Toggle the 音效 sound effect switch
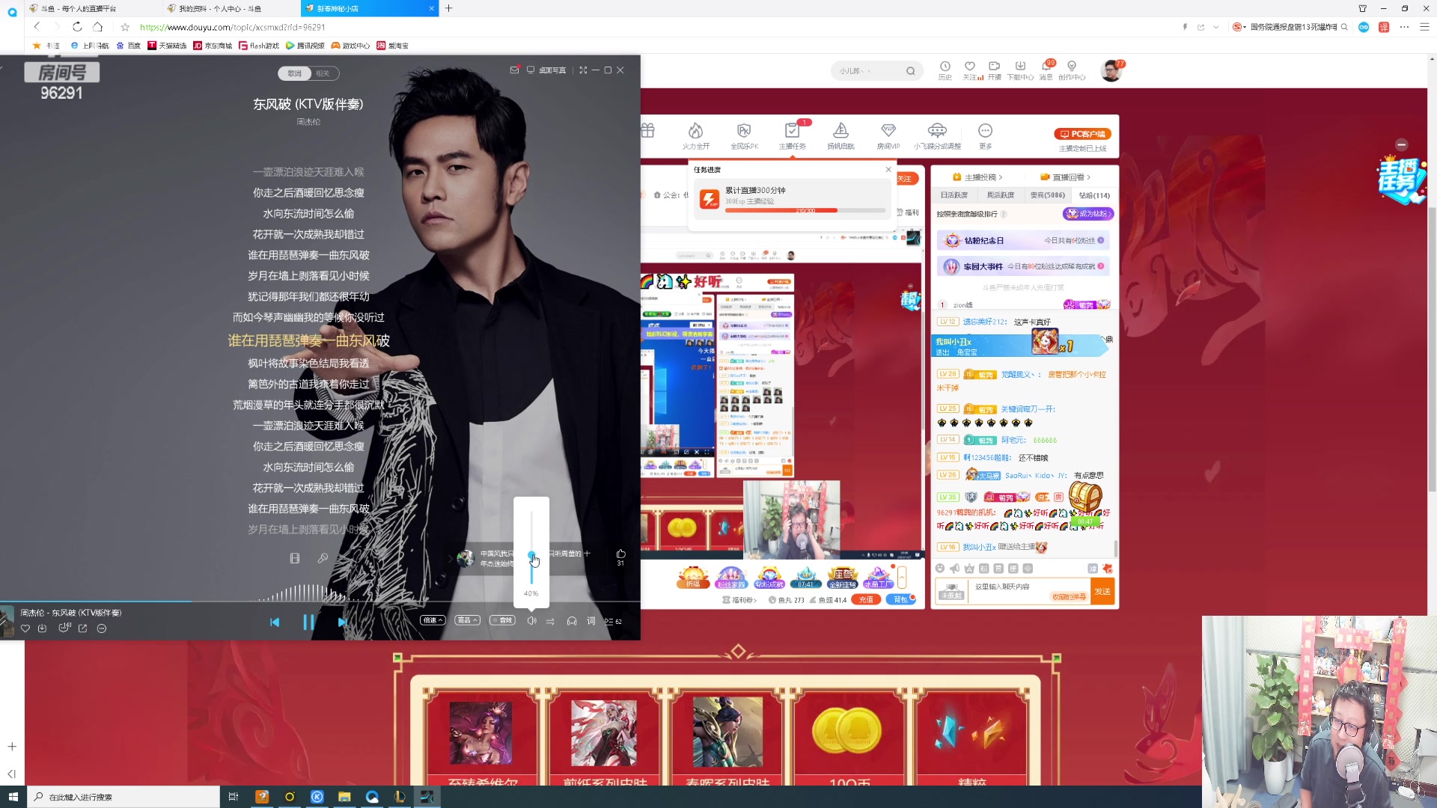This screenshot has width=1437, height=808. [502, 620]
